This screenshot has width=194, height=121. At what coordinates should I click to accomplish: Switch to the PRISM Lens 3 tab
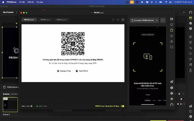61,20
